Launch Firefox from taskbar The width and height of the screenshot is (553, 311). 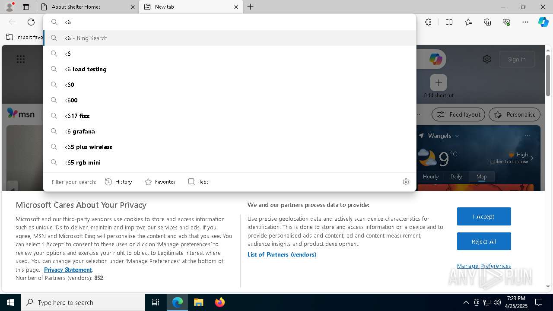pos(220,302)
